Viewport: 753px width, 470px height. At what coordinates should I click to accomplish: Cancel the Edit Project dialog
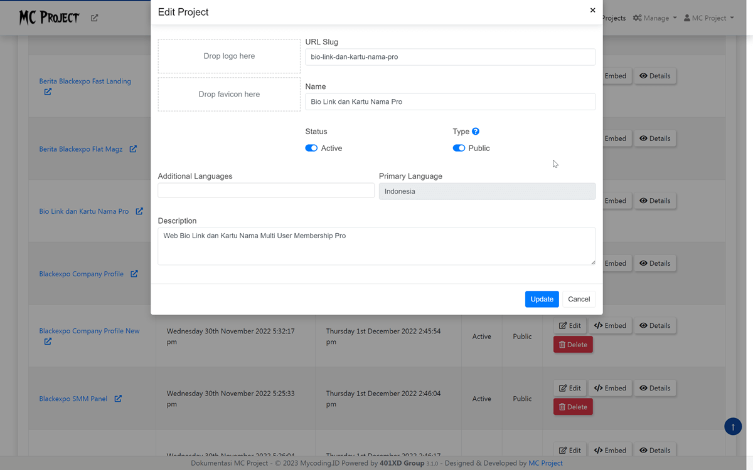coord(578,299)
